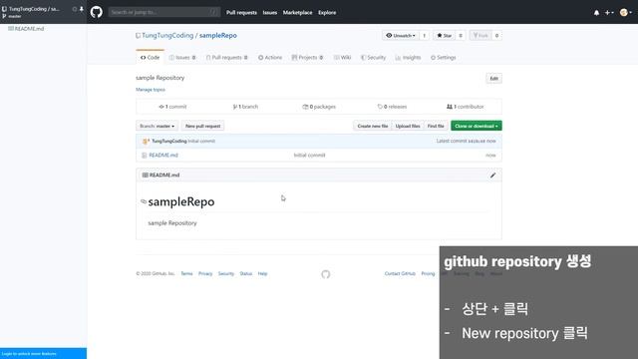Pin the Octotree sidebar
Image resolution: width=638 pixels, height=359 pixels.
pyautogui.click(x=82, y=9)
